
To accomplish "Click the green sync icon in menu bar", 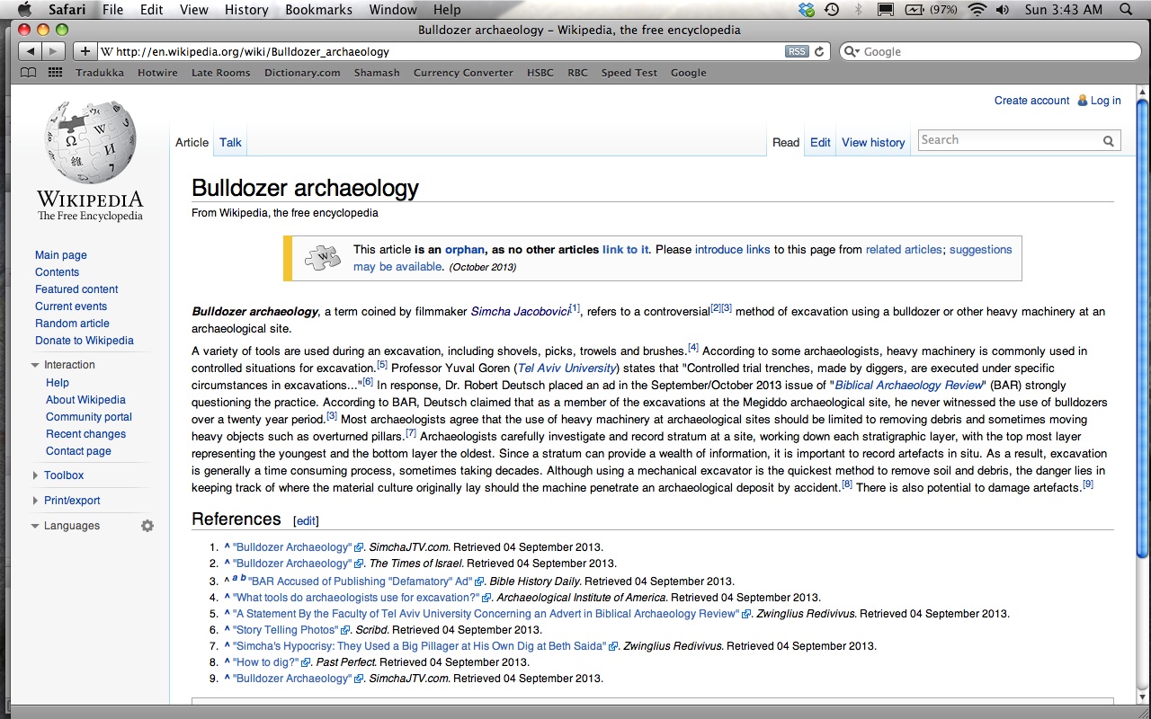I will click(x=807, y=10).
